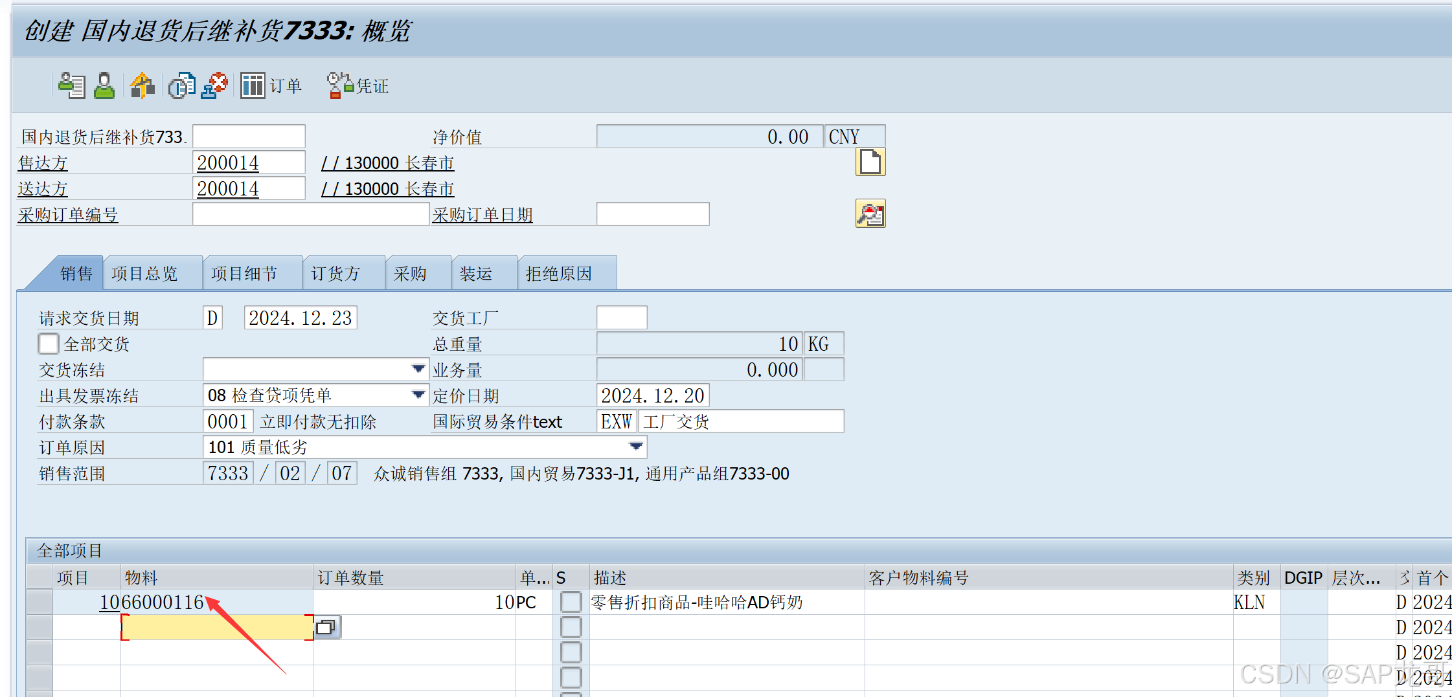Image resolution: width=1452 pixels, height=697 pixels.
Task: Click the 采购订单日期 input field
Action: pyautogui.click(x=653, y=214)
